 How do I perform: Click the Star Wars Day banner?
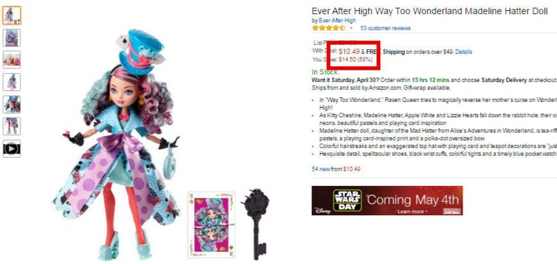click(387, 201)
